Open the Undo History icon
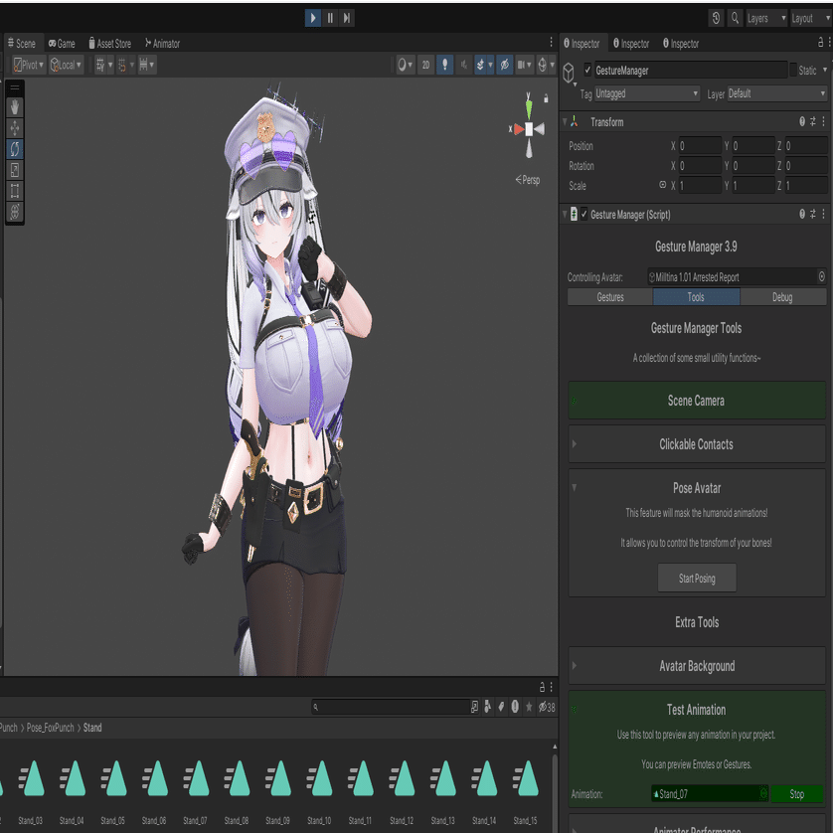Screen dimensions: 833x833 716,18
